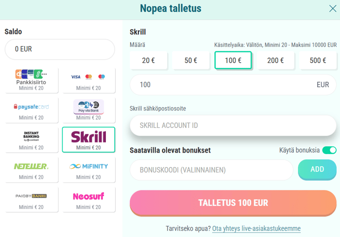Select MiFinity payment option

tap(89, 170)
